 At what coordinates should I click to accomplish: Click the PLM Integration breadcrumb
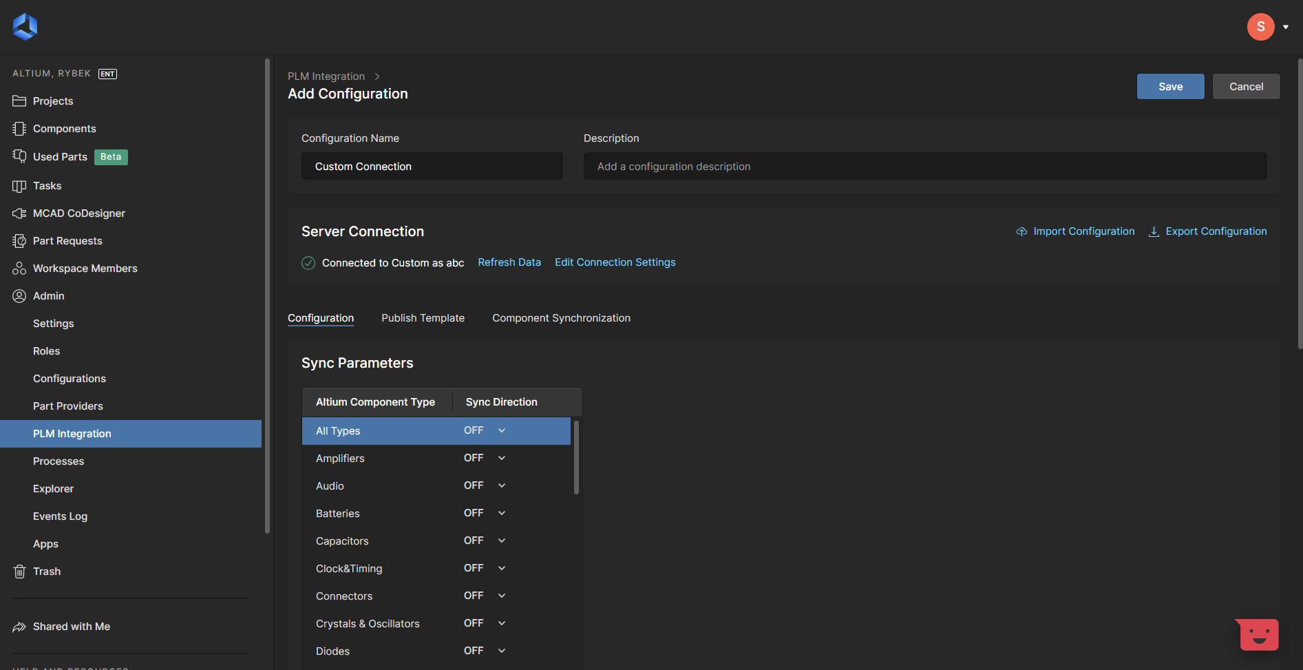click(x=326, y=76)
